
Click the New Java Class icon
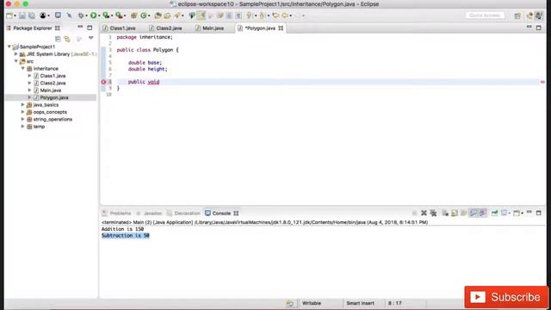pyautogui.click(x=144, y=15)
